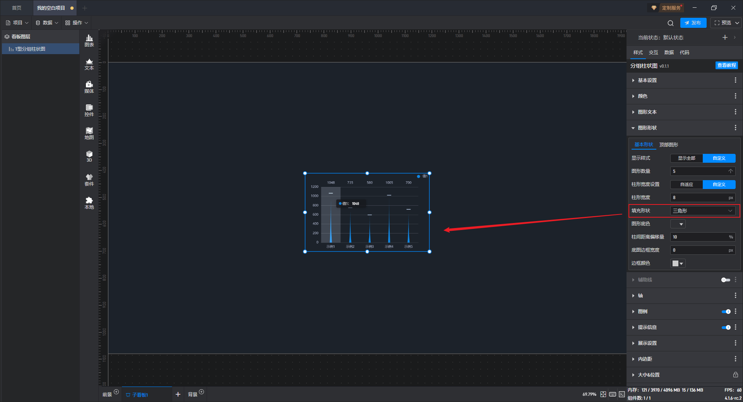Select 自适应 for 柱形宽度设置
The image size is (743, 402).
tap(687, 184)
